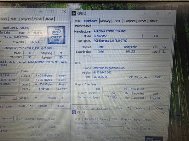189x141 pixels.
Task: Click the NVIDIA GeForce logo in the Graphics window
Action: 154,138
